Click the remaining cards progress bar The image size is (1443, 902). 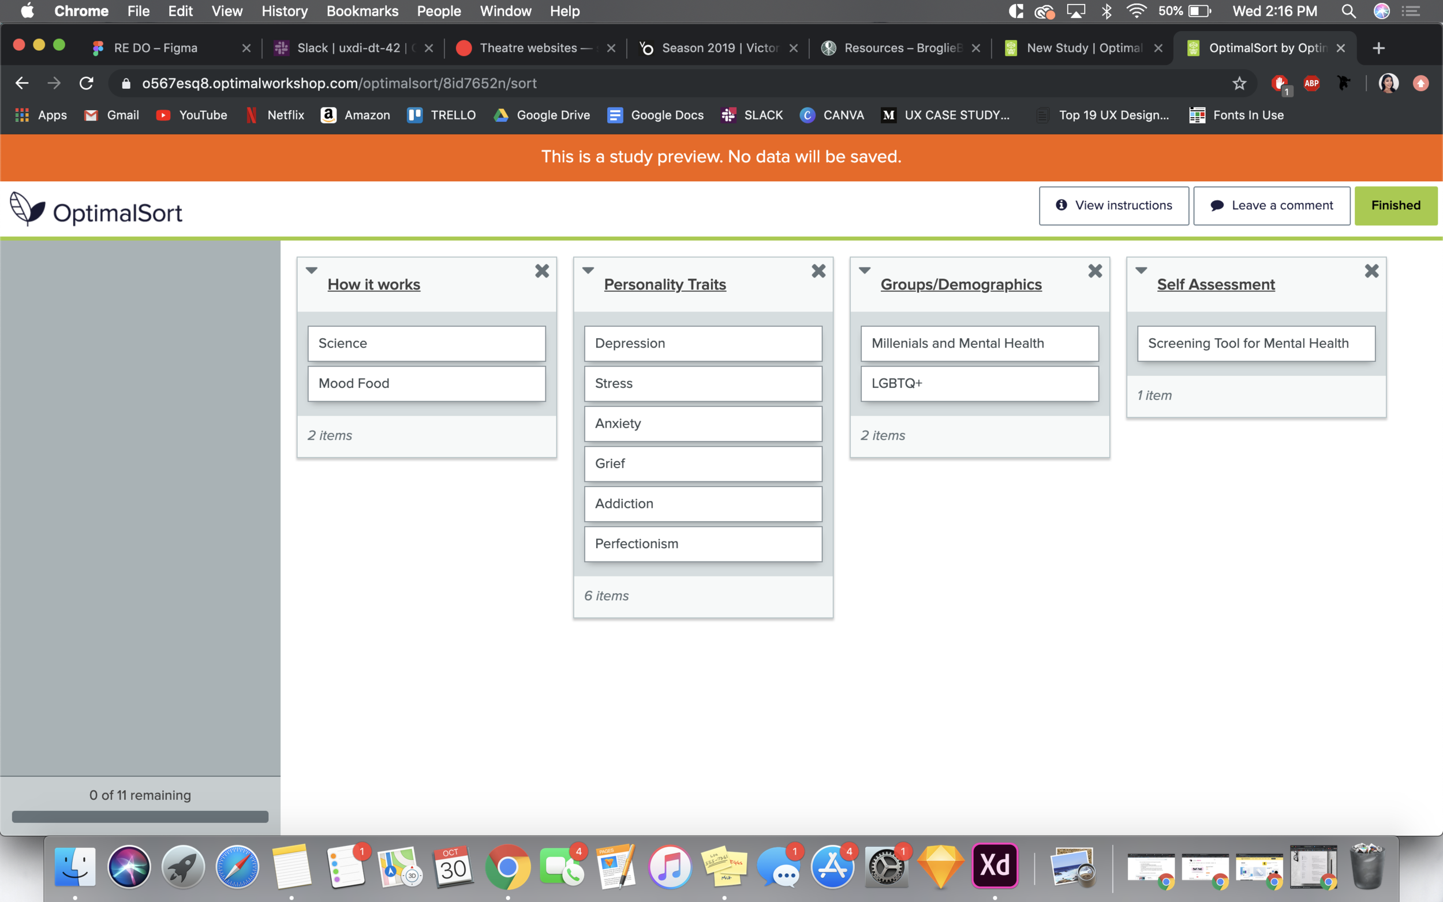(140, 817)
